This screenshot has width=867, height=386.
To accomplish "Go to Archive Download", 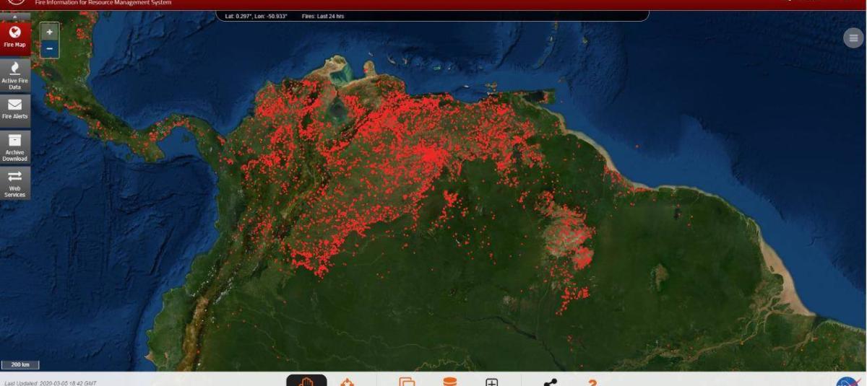I will pos(15,146).
